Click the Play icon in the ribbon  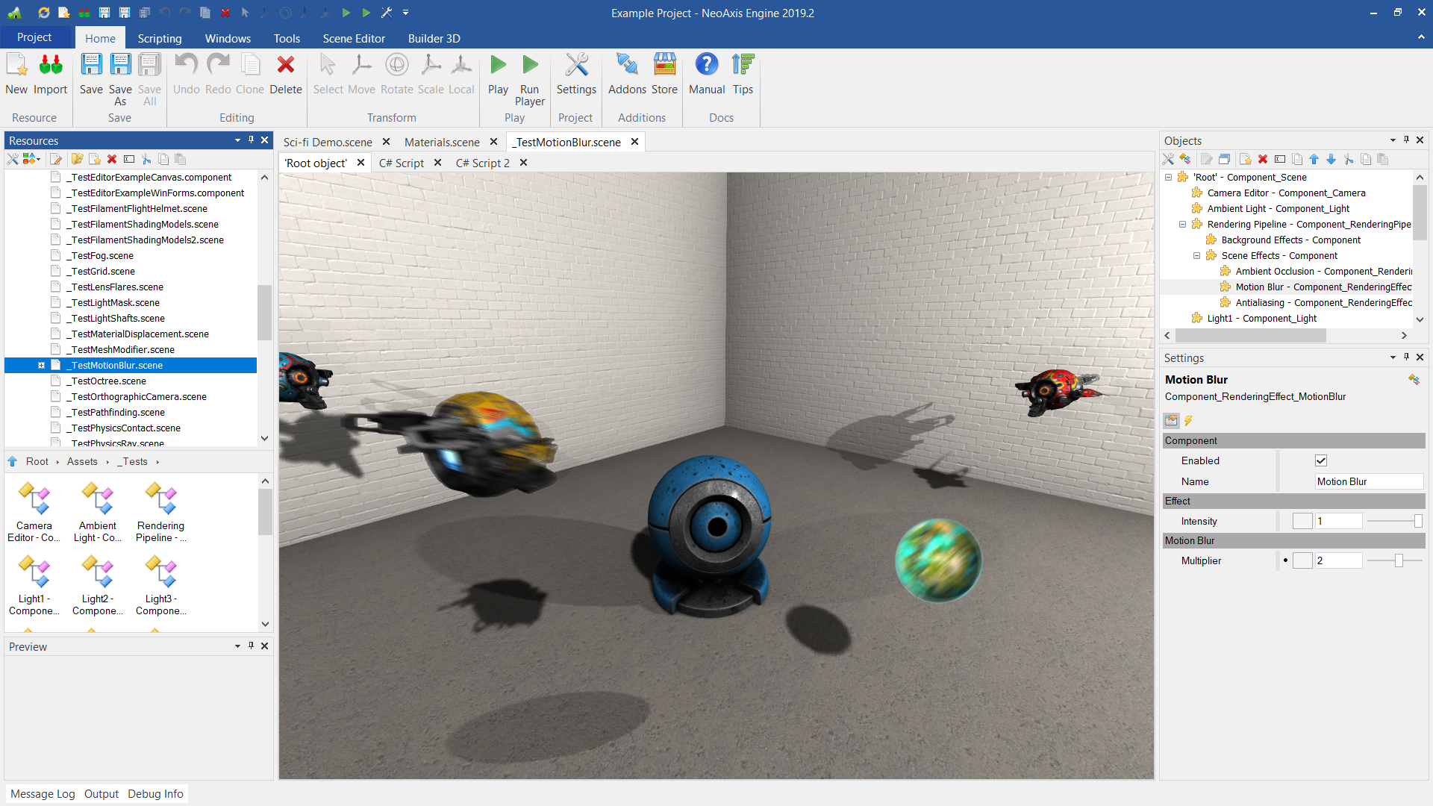click(x=498, y=66)
